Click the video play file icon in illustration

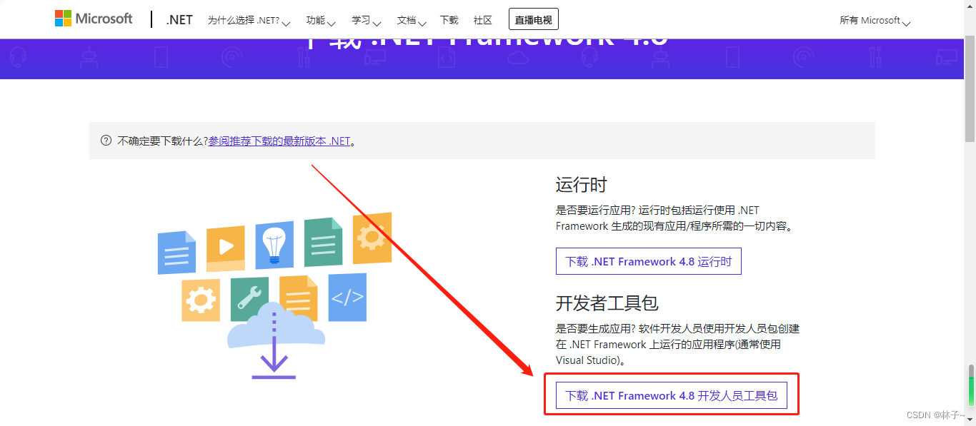click(226, 248)
